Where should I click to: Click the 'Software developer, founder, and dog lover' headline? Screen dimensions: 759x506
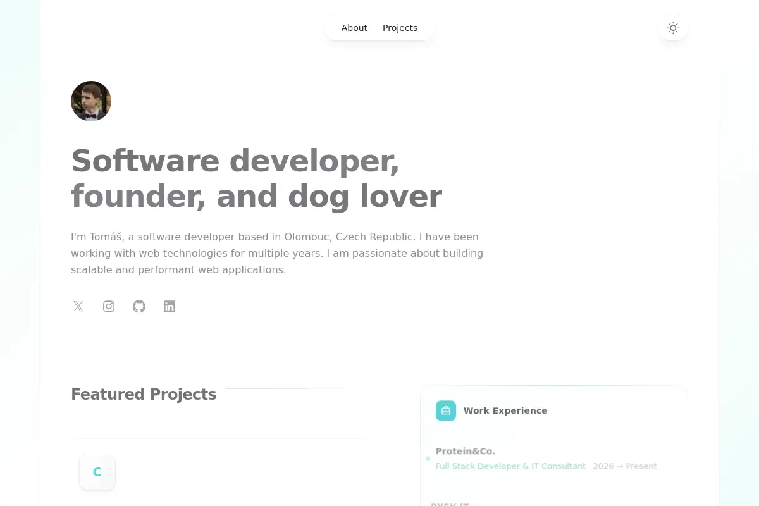point(257,178)
